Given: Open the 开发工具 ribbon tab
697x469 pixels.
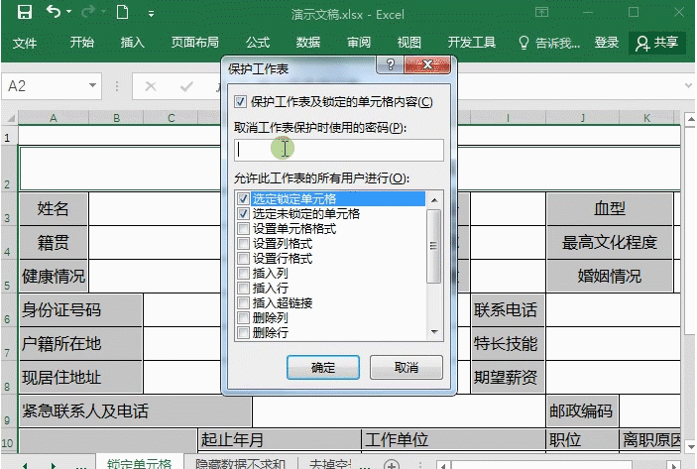Looking at the screenshot, I should (x=472, y=43).
